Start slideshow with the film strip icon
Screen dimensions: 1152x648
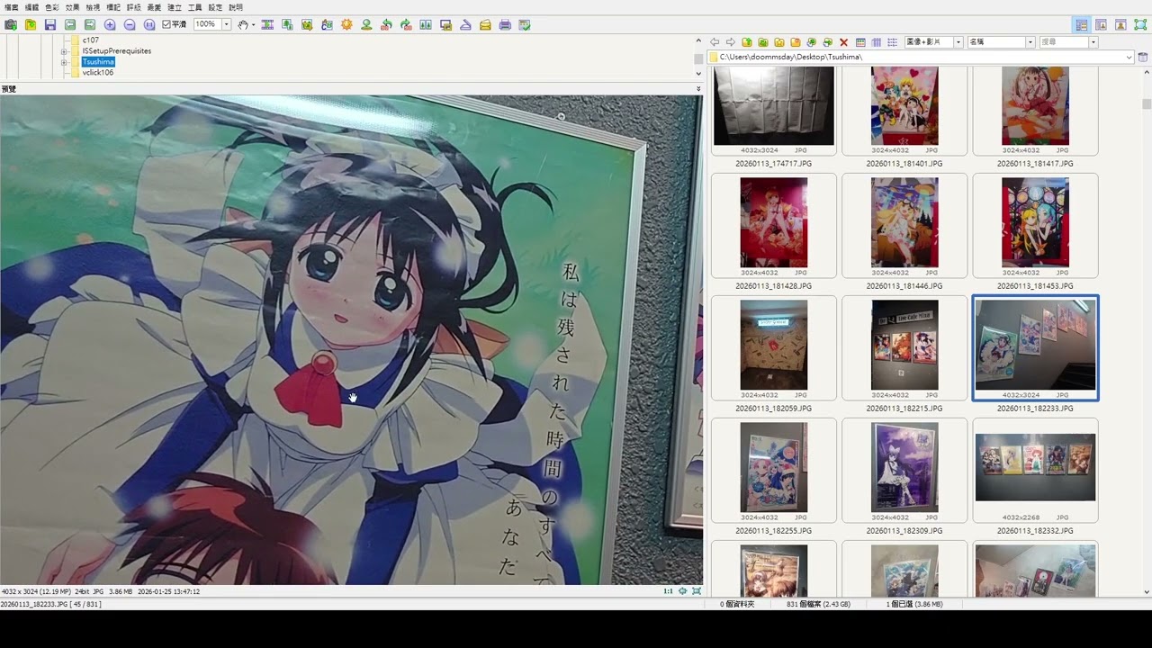tap(267, 25)
